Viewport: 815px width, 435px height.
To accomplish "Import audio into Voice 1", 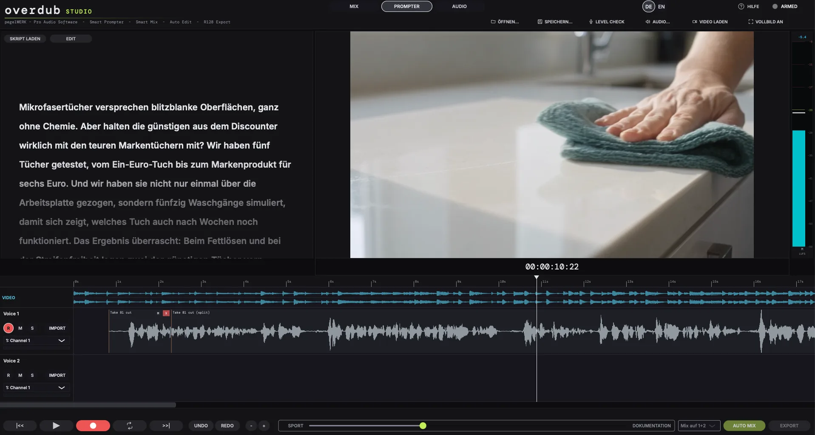I will point(57,328).
